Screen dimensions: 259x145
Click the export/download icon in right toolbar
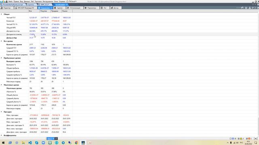tap(250, 8)
